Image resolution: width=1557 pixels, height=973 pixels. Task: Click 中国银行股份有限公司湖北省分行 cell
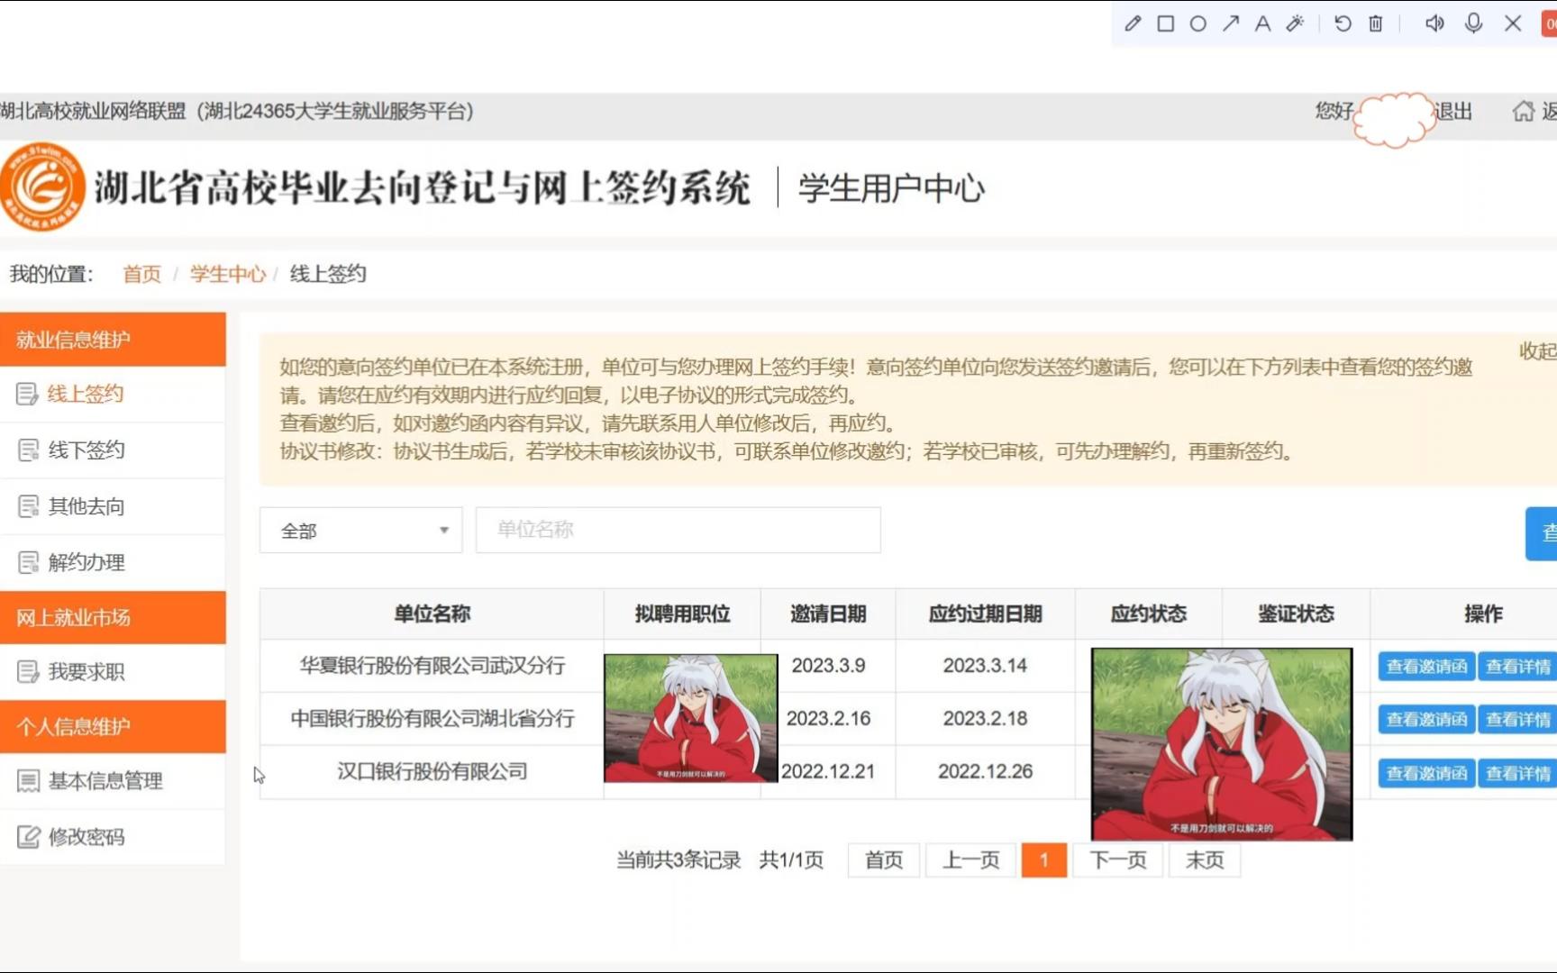pyautogui.click(x=432, y=719)
